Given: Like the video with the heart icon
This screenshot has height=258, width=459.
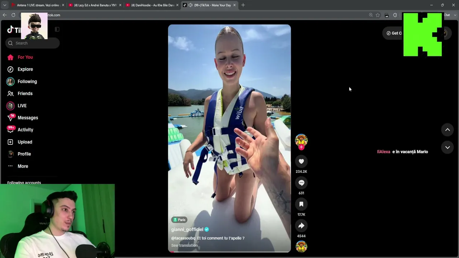Looking at the screenshot, I should click(301, 162).
